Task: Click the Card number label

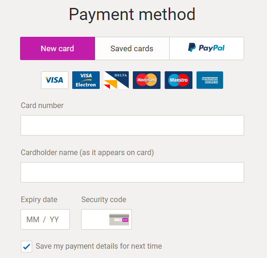Action: pyautogui.click(x=42, y=106)
